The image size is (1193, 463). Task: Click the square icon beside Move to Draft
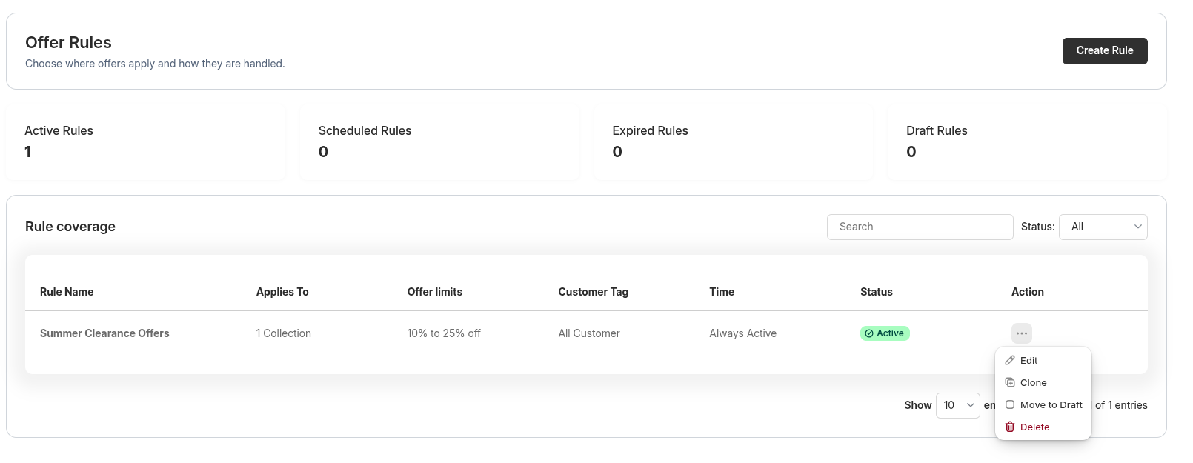point(1009,404)
